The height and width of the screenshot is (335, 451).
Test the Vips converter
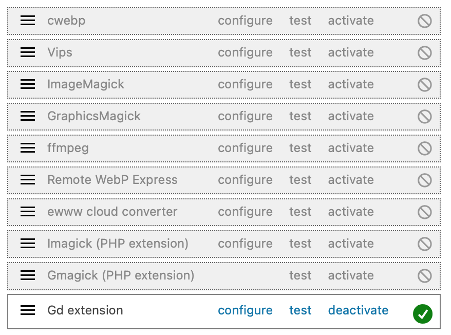click(x=300, y=53)
